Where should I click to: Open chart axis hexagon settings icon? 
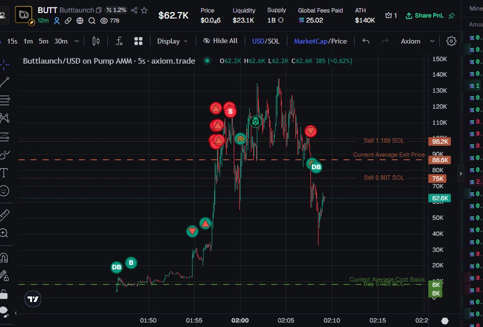(x=445, y=320)
